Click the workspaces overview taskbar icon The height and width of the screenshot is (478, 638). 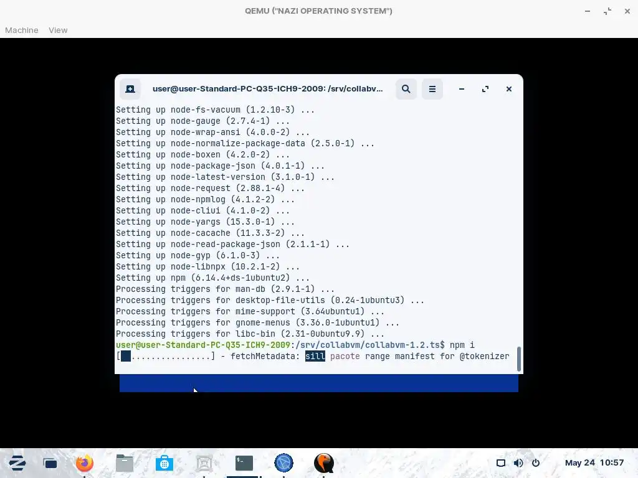point(50,463)
